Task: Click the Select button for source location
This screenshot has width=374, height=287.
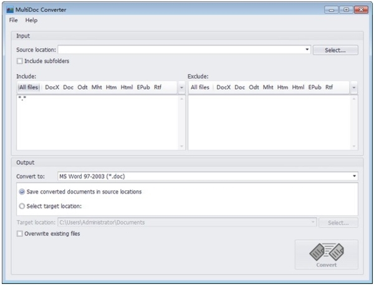Action: (x=335, y=49)
